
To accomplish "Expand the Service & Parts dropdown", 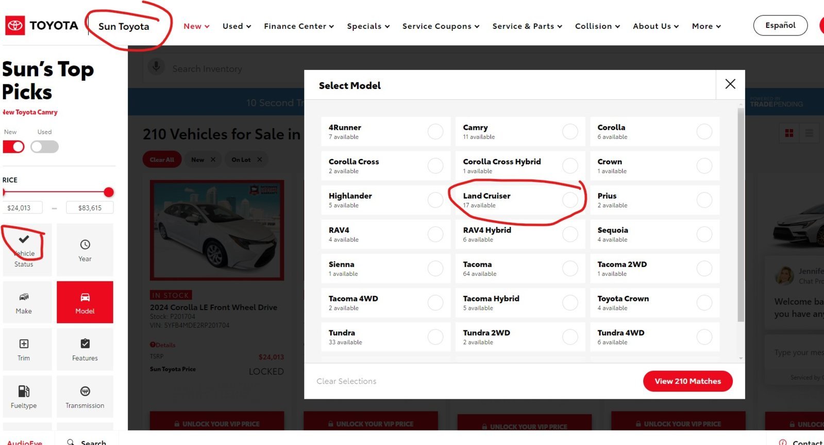I will click(x=527, y=26).
